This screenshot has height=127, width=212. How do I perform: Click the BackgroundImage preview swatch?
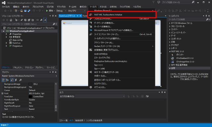(30, 84)
